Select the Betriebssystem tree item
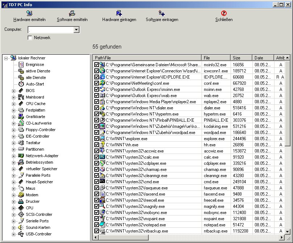Image resolution: width=293 pixels, height=243 pixels. pyautogui.click(x=39, y=162)
